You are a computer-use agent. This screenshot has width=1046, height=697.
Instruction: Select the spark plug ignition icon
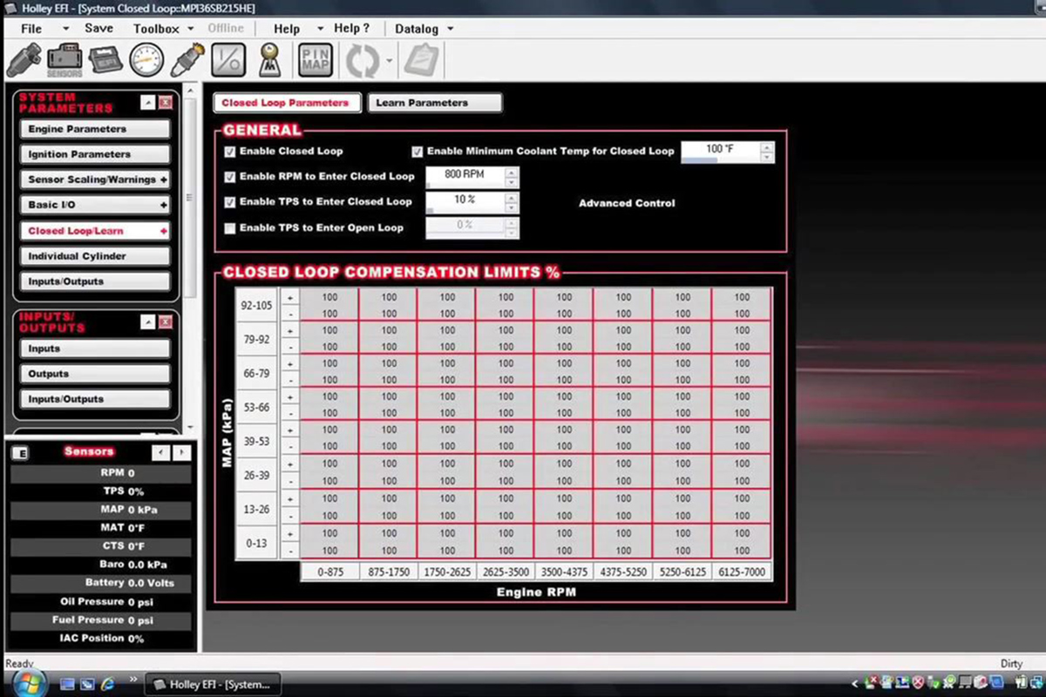click(187, 60)
